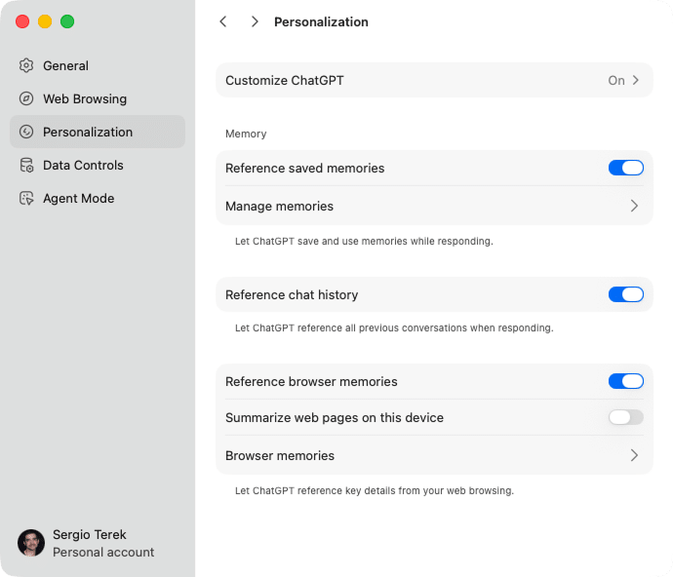Switch to Web Browsing settings
The width and height of the screenshot is (673, 577).
pyautogui.click(x=98, y=98)
